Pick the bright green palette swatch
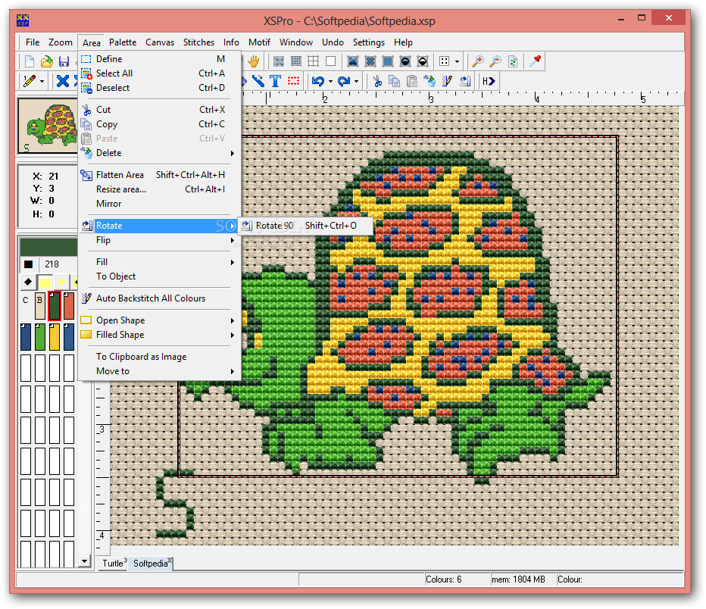706x609 pixels. click(x=40, y=336)
